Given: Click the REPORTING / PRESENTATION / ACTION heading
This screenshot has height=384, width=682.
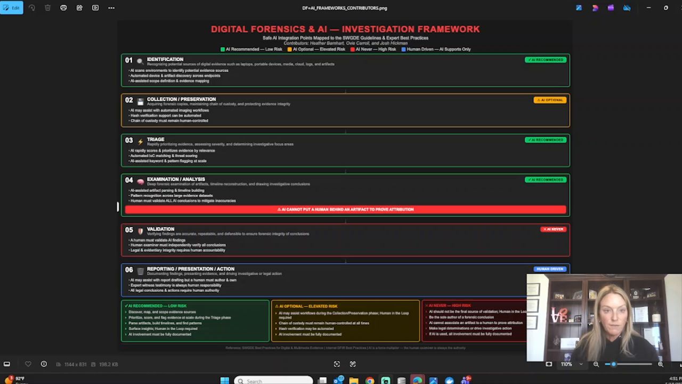Looking at the screenshot, I should 191,269.
